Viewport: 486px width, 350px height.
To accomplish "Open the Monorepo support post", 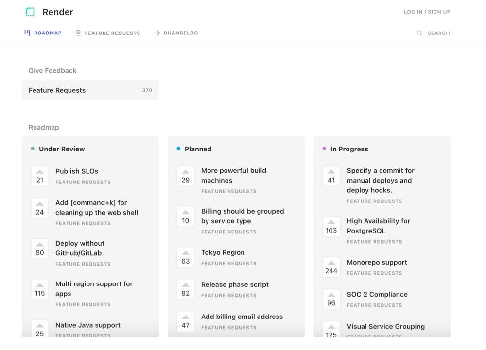I will pyautogui.click(x=377, y=262).
